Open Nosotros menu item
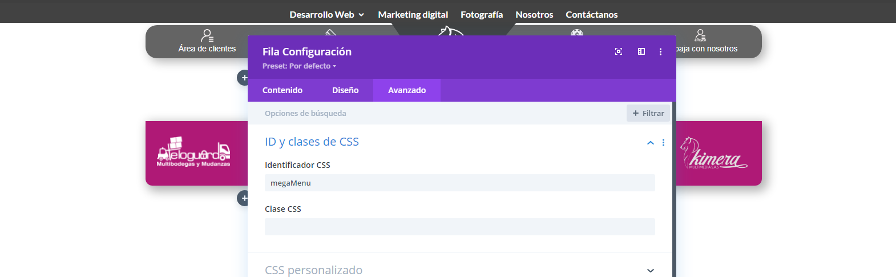 point(534,15)
